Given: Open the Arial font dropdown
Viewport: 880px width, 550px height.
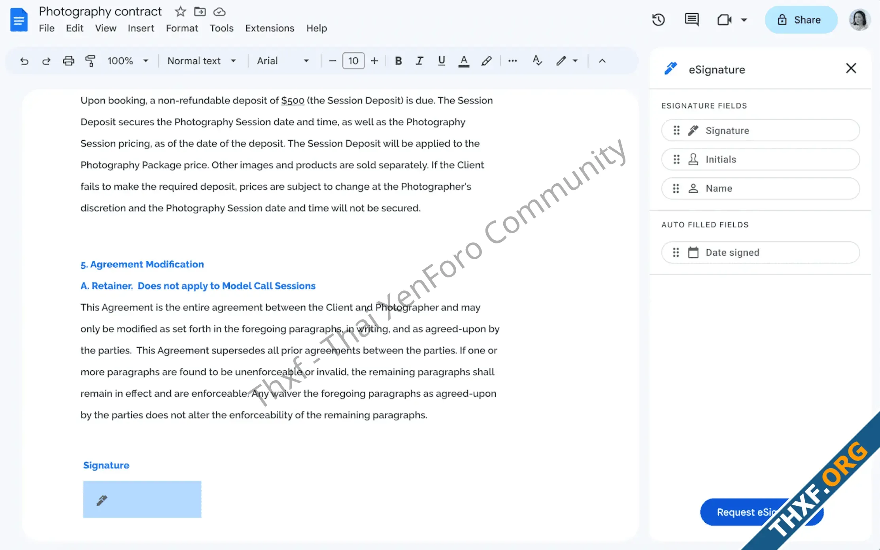Looking at the screenshot, I should coord(283,61).
